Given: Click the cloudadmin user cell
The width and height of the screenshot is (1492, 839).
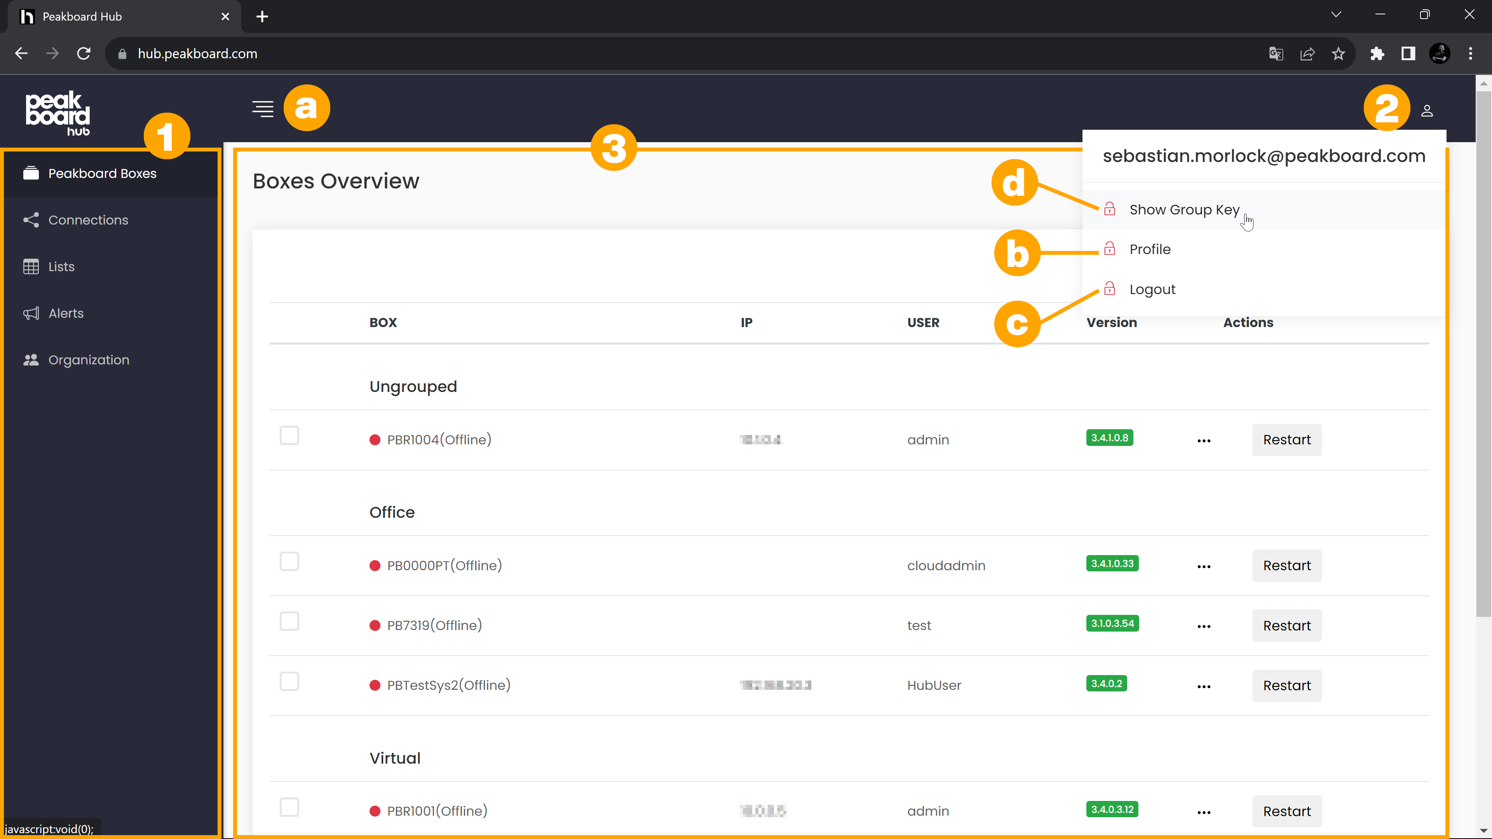Looking at the screenshot, I should 946,566.
